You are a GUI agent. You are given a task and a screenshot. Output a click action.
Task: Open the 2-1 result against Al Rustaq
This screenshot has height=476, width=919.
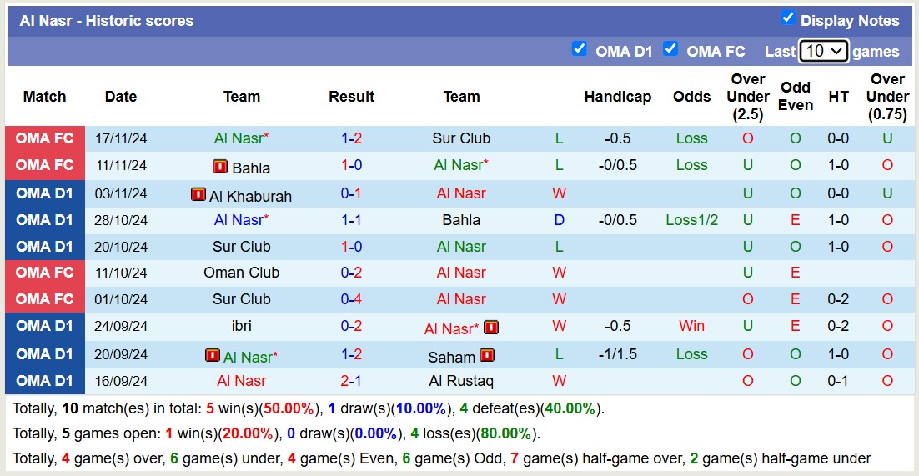(351, 381)
